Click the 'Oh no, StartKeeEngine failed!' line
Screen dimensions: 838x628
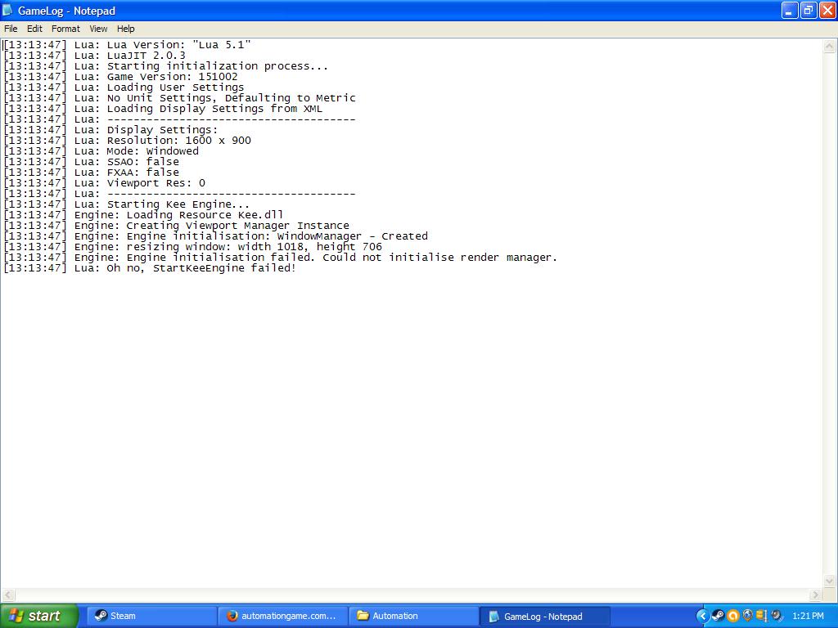(x=150, y=268)
